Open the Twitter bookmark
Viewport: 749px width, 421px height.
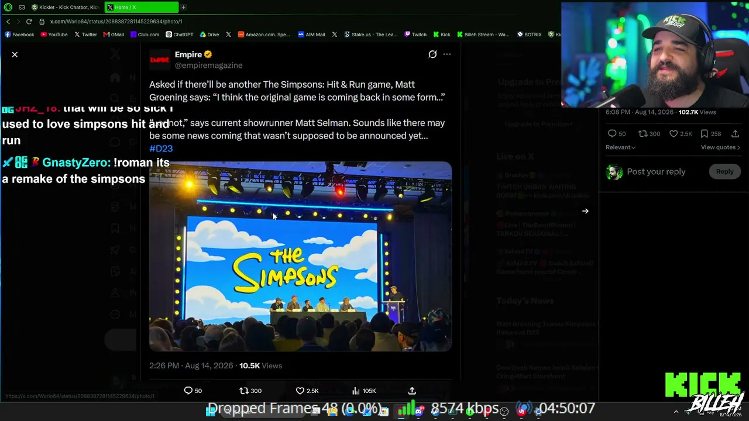click(85, 34)
